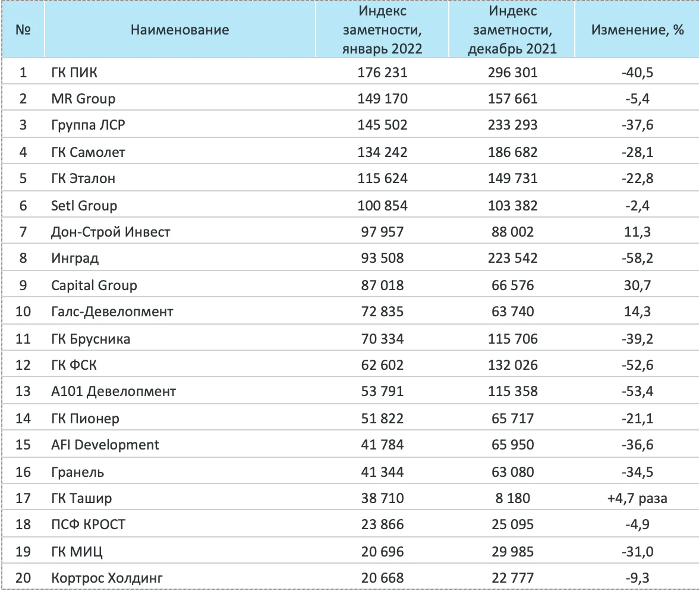Click the "Индекс заметности, декабрь 2021" header
Image resolution: width=699 pixels, height=591 pixels.
pyautogui.click(x=512, y=30)
